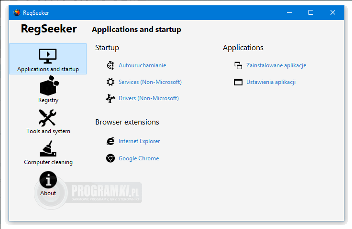The width and height of the screenshot is (352, 229).
Task: Click the Services gear icon
Action: pyautogui.click(x=110, y=82)
